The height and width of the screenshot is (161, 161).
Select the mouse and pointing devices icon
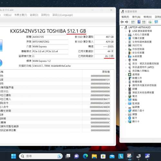[x=130, y=92]
